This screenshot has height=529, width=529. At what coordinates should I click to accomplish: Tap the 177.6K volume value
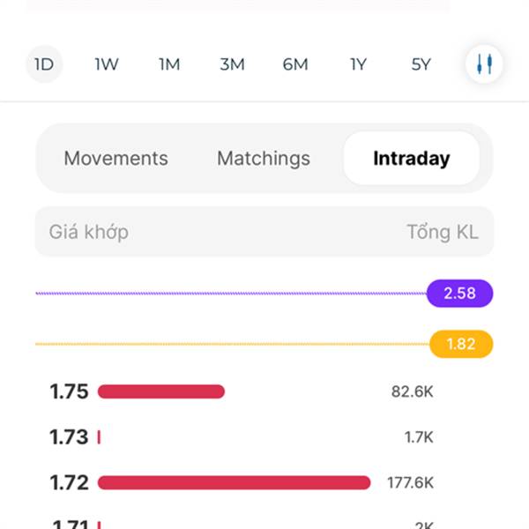411,482
